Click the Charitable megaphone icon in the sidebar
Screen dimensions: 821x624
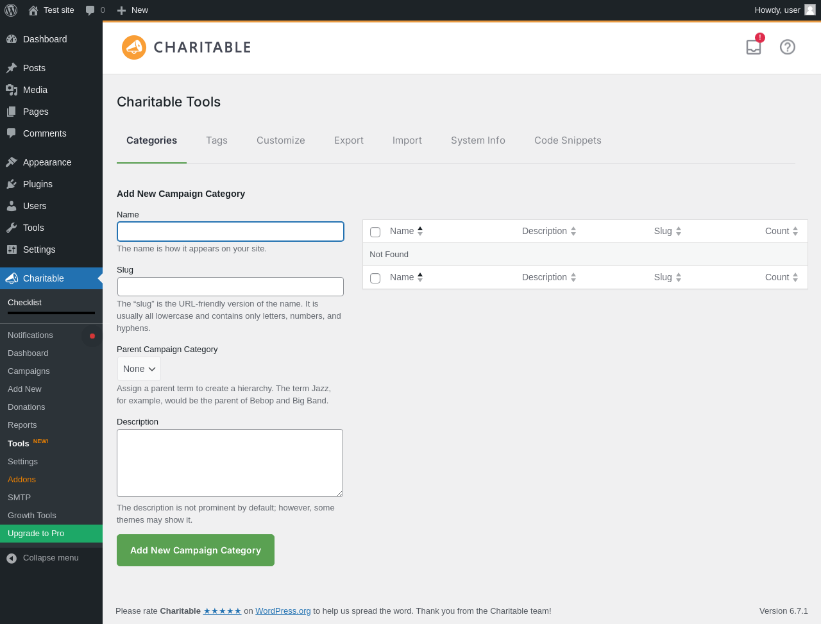12,278
